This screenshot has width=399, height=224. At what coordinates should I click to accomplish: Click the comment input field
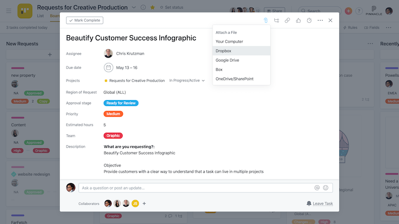tap(197, 188)
